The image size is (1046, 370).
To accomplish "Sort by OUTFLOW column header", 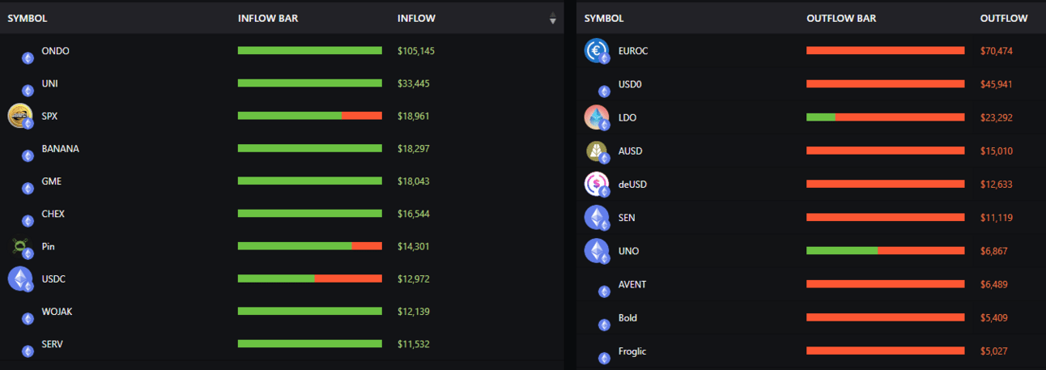I will pos(1004,18).
